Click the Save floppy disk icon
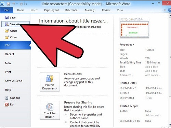This screenshot has height=128, width=171. tap(7, 17)
